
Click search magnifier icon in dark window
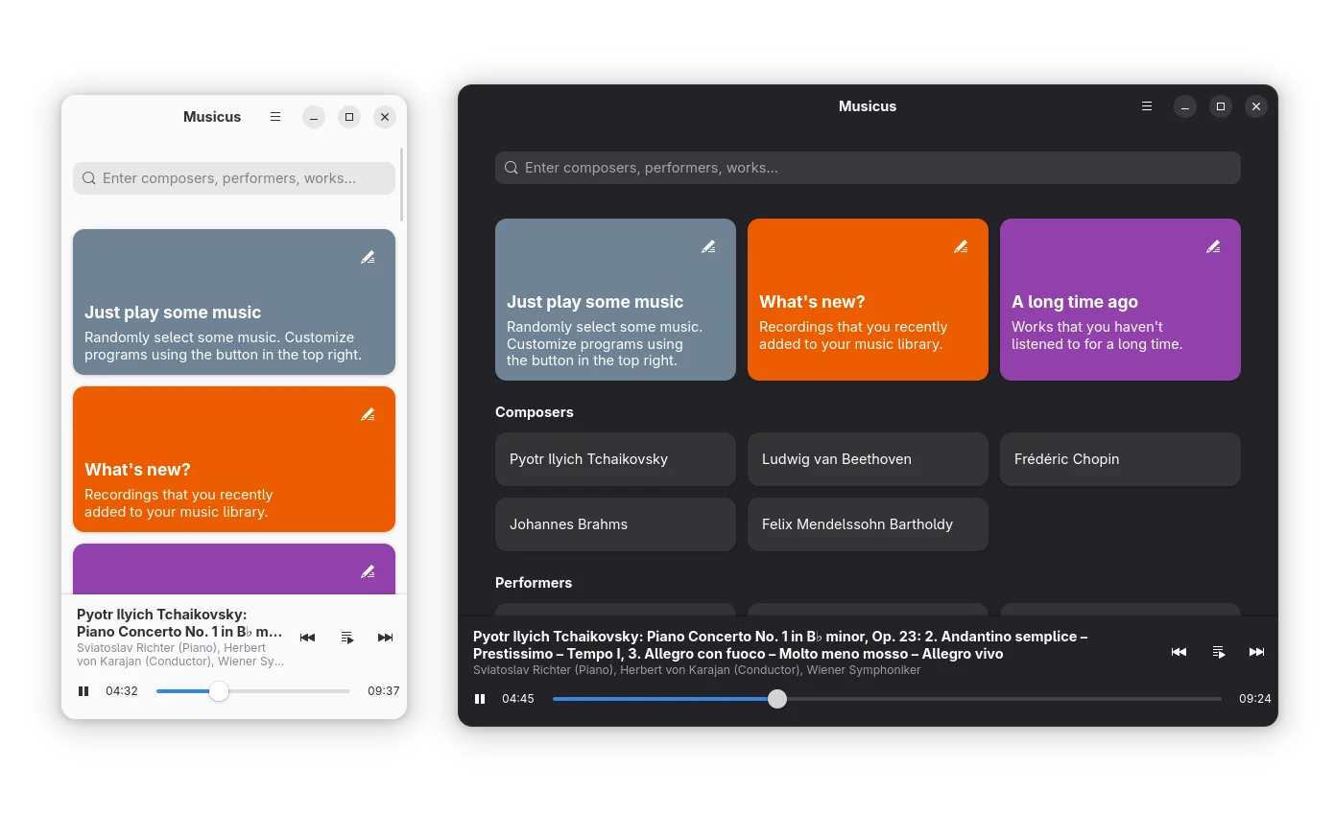(512, 168)
